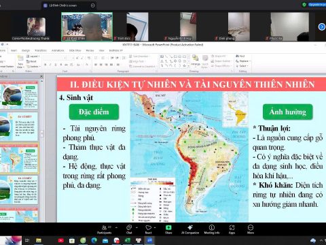The image size is (326, 245).
Task: Show hidden system tray icons
Action: (x=321, y=240)
